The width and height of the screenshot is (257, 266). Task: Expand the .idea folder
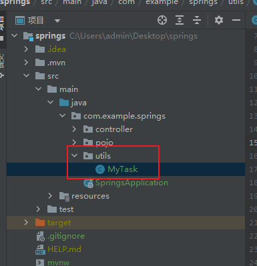tap(26, 49)
